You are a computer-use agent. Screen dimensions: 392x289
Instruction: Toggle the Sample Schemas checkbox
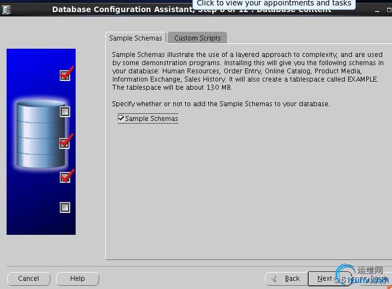(121, 118)
